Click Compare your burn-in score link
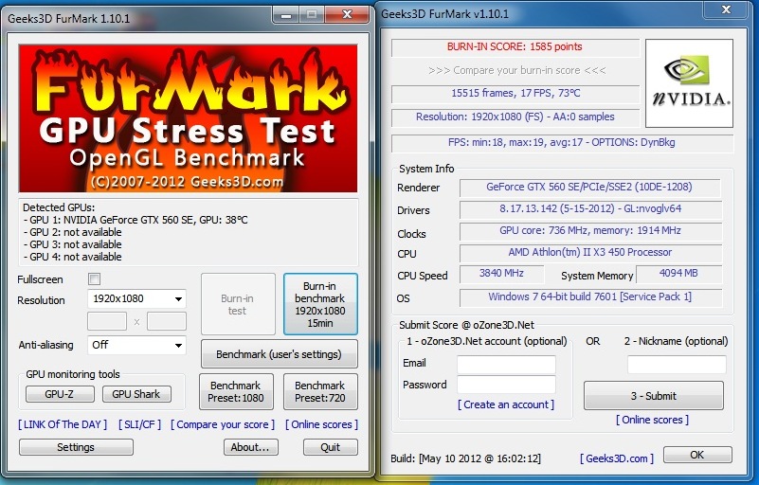 pos(517,70)
